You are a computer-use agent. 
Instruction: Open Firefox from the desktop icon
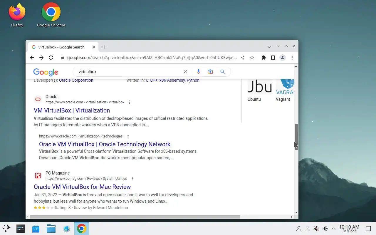(x=17, y=15)
